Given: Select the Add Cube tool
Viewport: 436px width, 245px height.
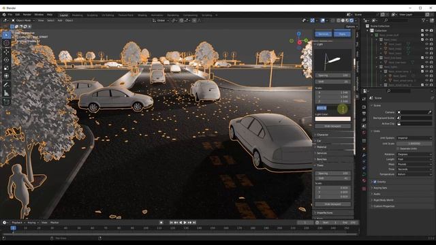Looking at the screenshot, I should point(6,102).
